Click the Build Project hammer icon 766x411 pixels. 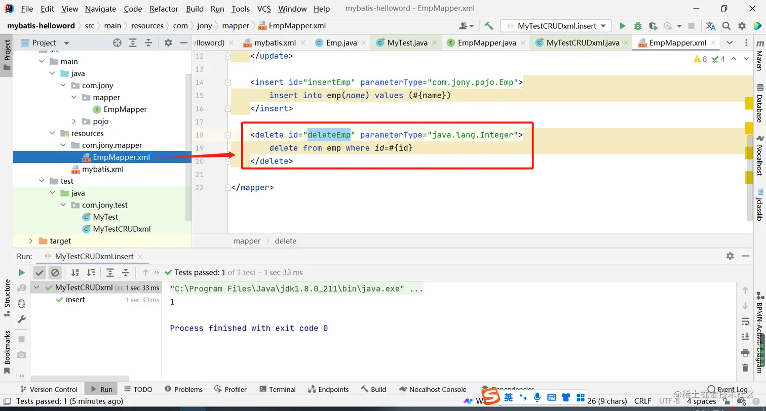[489, 26]
